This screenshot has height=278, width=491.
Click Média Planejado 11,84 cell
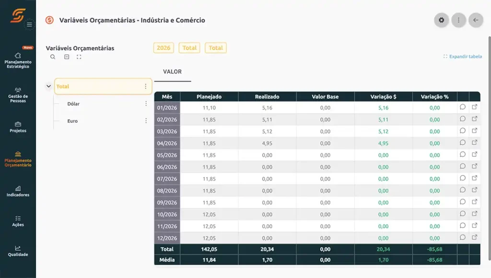pyautogui.click(x=209, y=260)
